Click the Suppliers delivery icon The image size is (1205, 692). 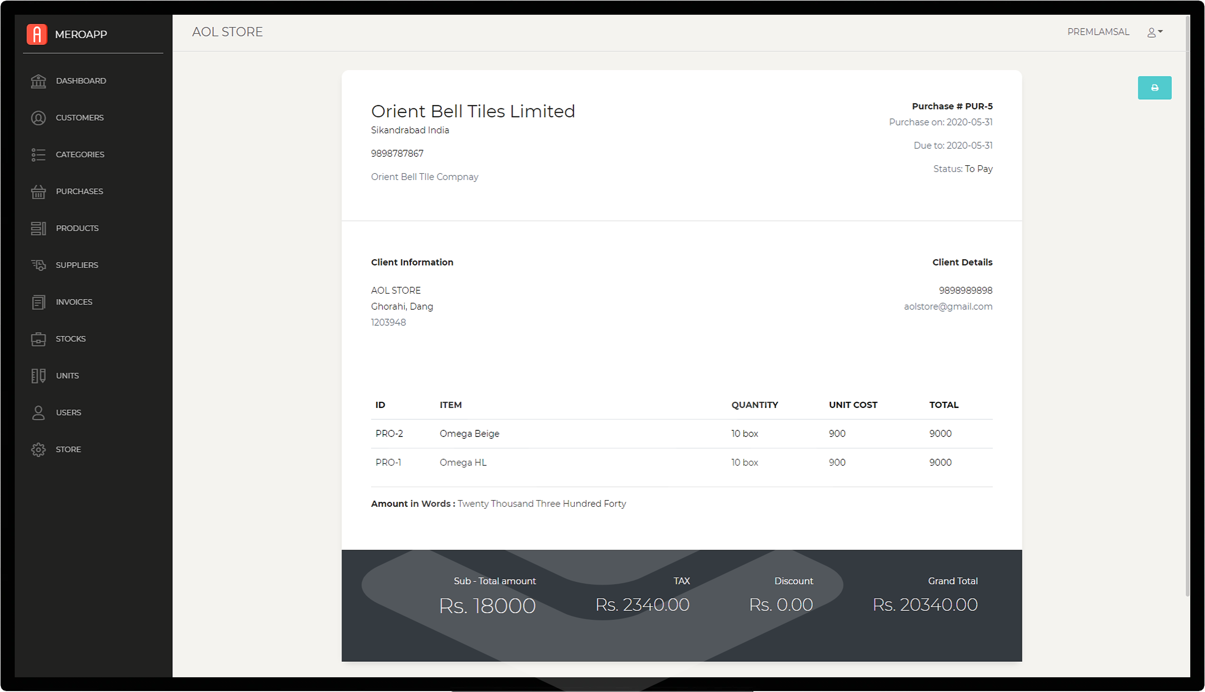tap(38, 265)
